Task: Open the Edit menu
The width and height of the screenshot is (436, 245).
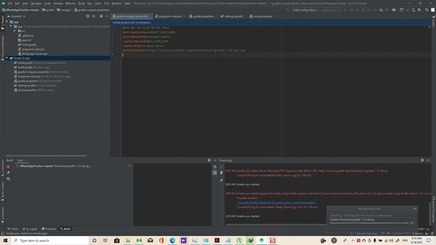Action: tap(17, 3)
